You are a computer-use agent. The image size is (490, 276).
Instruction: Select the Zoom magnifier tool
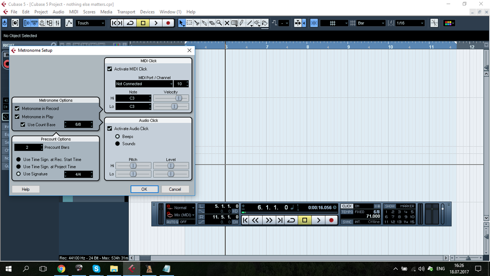(219, 23)
